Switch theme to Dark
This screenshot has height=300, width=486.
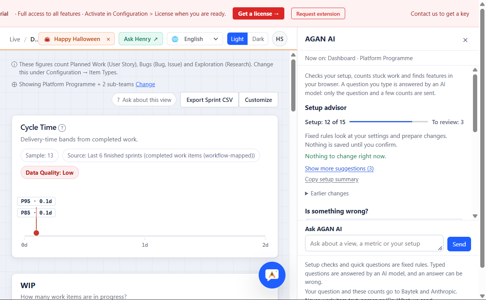(x=258, y=39)
